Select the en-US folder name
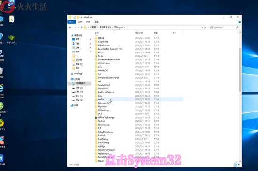 click(x=100, y=52)
